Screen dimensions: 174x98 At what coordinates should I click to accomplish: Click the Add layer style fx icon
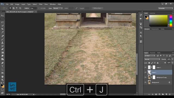tap(153, 94)
